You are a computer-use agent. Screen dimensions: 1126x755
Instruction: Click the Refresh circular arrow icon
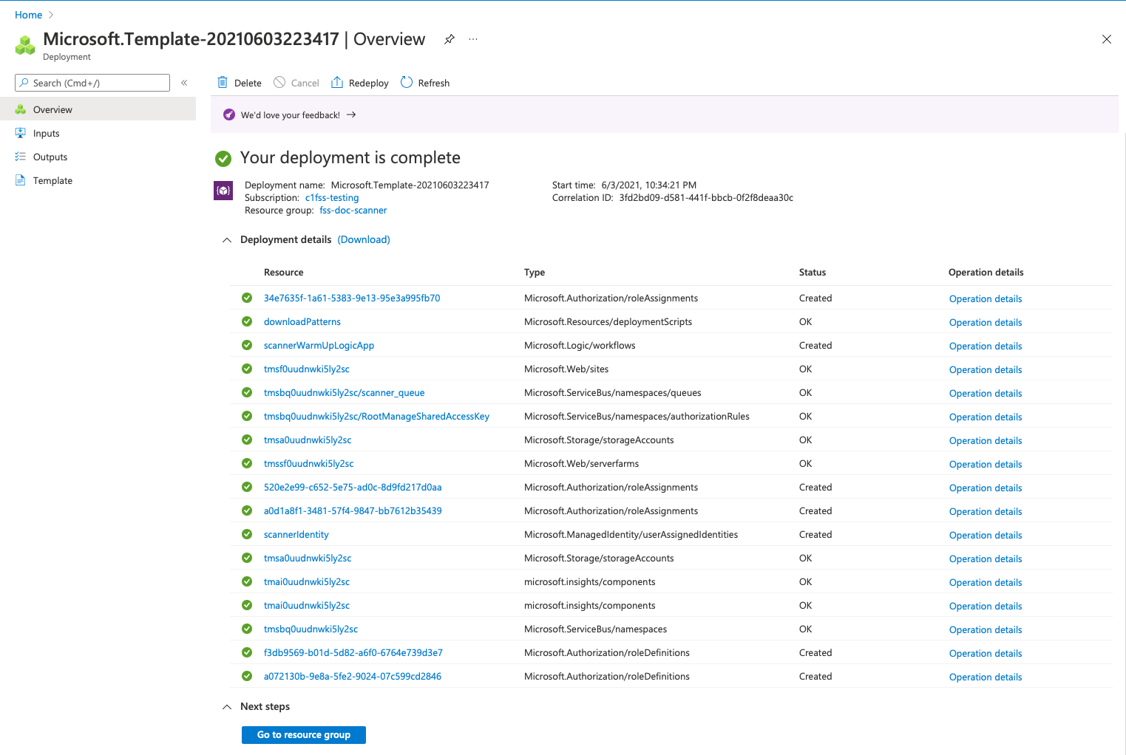[407, 83]
